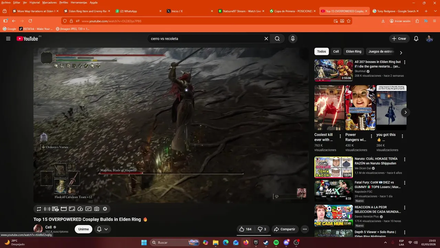Click the hide-viewed-videos eye icon

click(55, 209)
